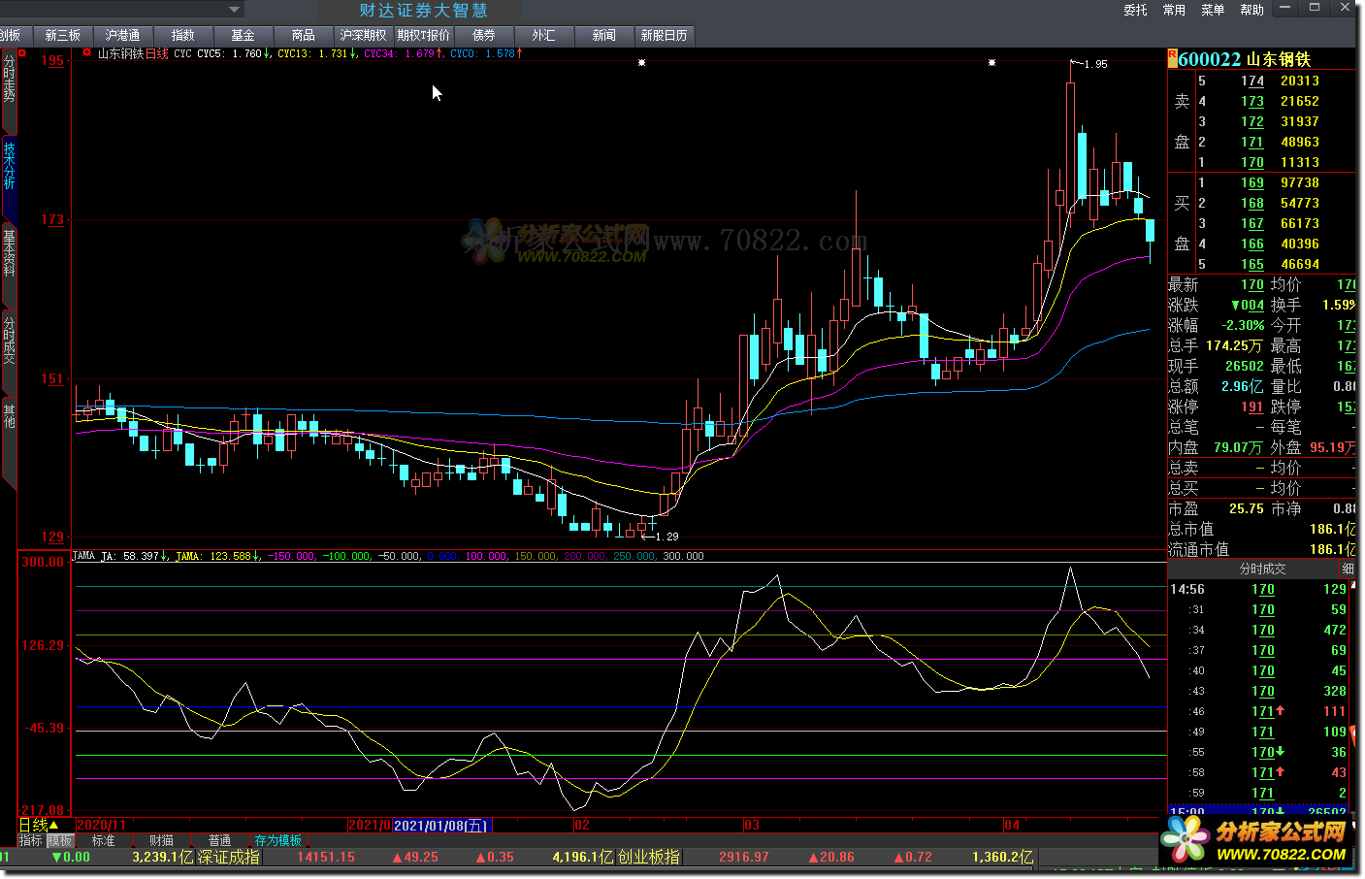
Task: Click the first event star marker on chart
Action: (641, 62)
